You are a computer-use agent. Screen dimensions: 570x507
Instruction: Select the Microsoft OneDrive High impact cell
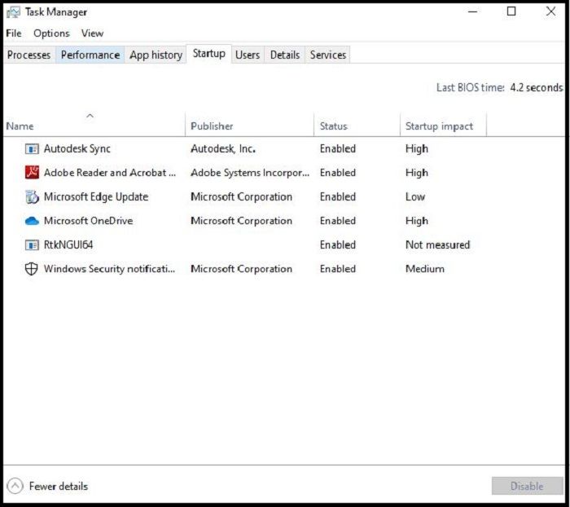point(417,221)
